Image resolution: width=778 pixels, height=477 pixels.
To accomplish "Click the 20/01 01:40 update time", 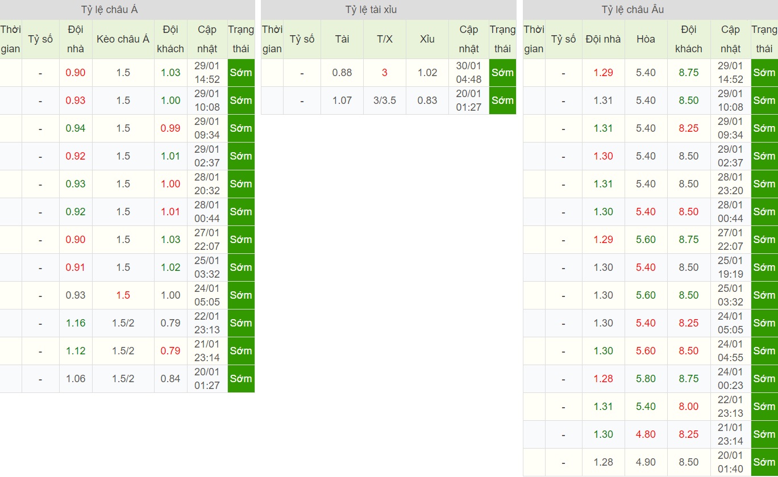I will [730, 462].
